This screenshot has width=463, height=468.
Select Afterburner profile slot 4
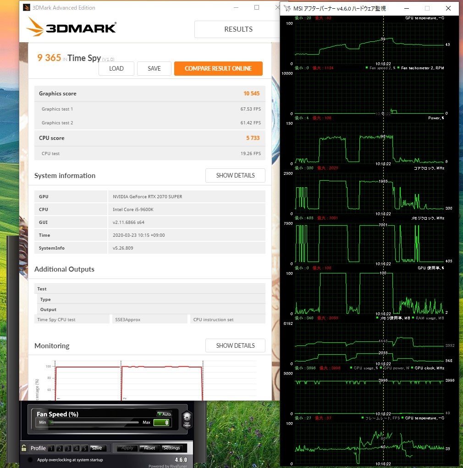tap(77, 448)
